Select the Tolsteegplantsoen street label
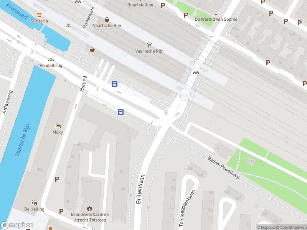The width and height of the screenshot is (307, 230). 187,208
